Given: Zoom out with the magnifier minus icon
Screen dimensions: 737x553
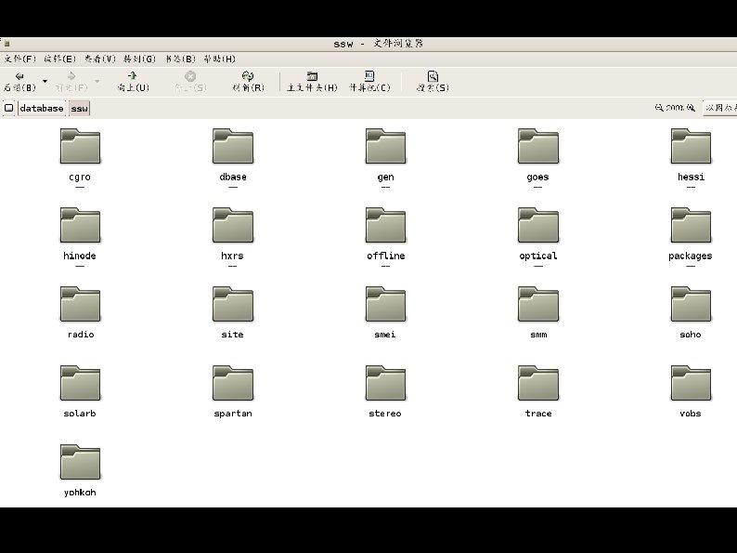Looking at the screenshot, I should point(659,108).
